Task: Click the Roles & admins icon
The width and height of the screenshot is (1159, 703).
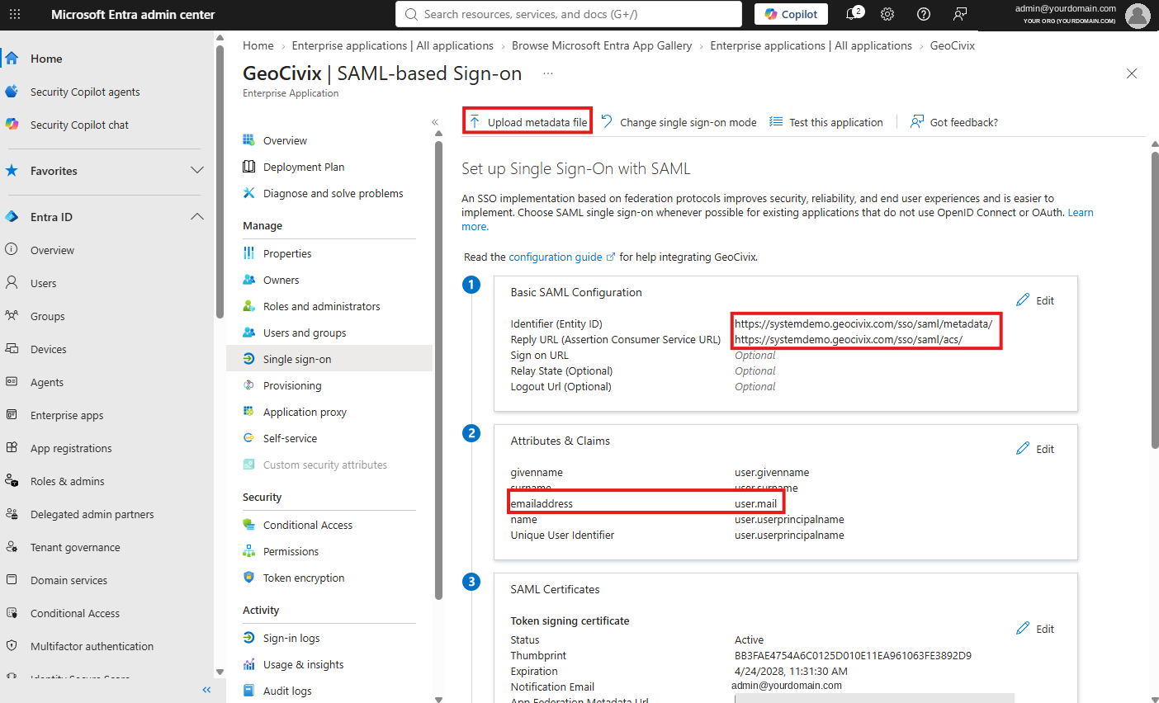Action: coord(12,480)
